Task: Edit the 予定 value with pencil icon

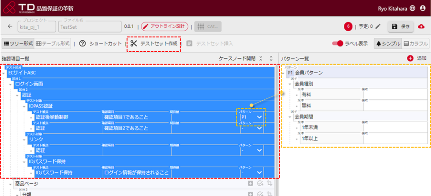Action: click(378, 26)
